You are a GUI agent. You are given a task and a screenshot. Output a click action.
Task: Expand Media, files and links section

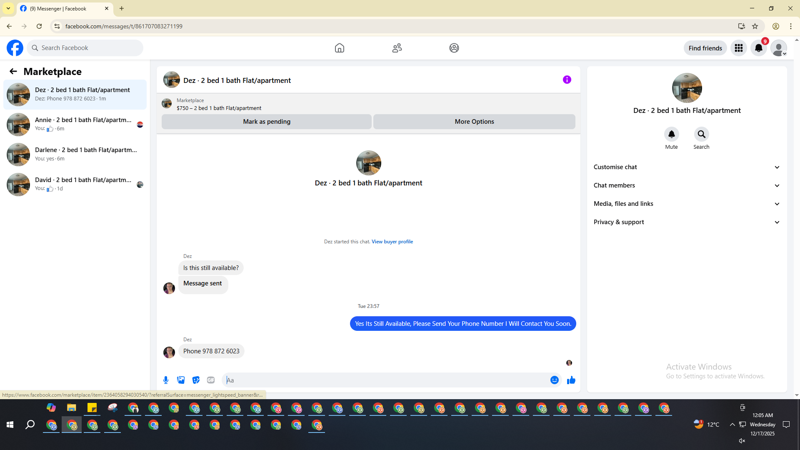[687, 204]
